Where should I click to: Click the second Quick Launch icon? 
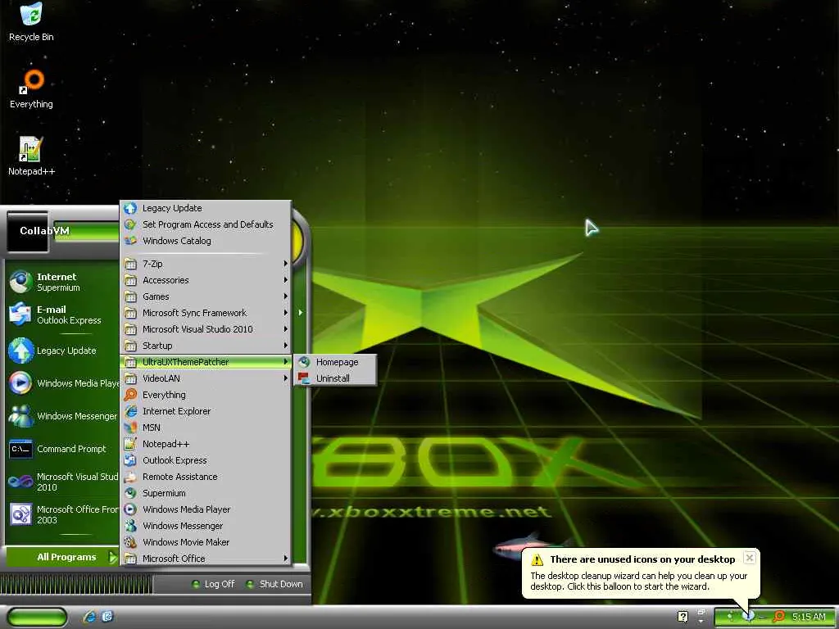coord(107,617)
